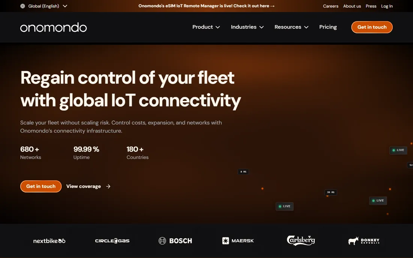
Task: Click the arrow beside View coverage
Action: [x=108, y=186]
